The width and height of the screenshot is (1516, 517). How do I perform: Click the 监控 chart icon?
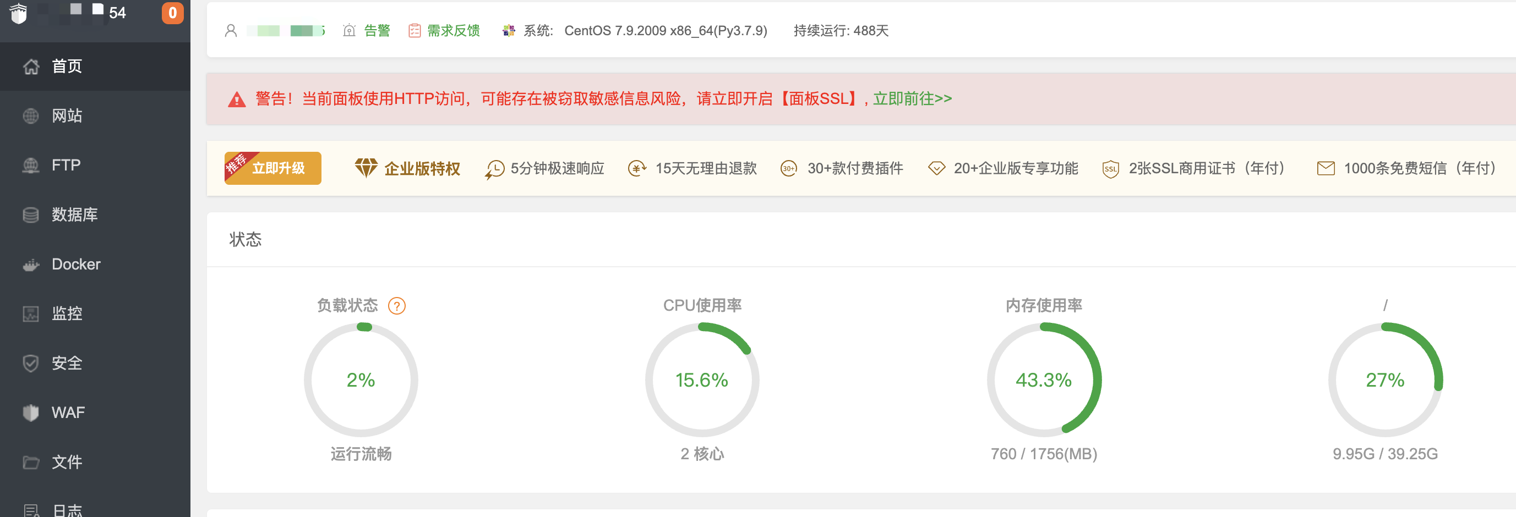(31, 313)
